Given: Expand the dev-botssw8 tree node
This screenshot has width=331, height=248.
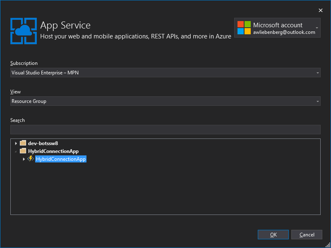Looking at the screenshot, I should click(x=16, y=143).
